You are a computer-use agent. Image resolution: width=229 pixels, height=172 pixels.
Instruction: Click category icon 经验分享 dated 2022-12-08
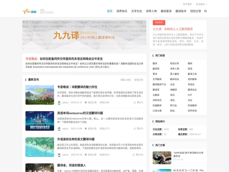(x=86, y=129)
